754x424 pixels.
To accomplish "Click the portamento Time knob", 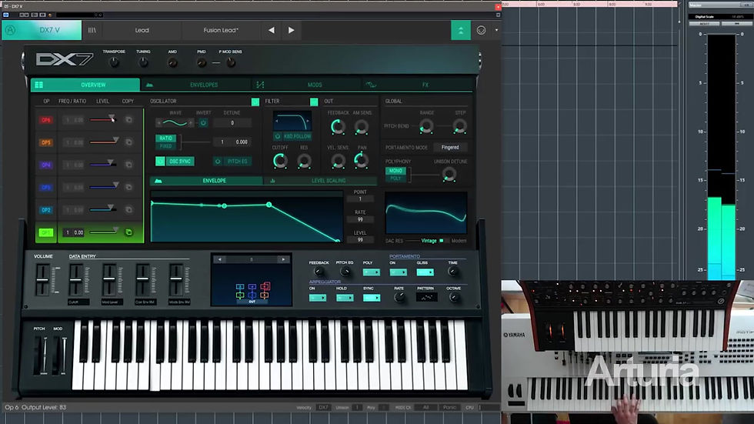I will coord(452,272).
